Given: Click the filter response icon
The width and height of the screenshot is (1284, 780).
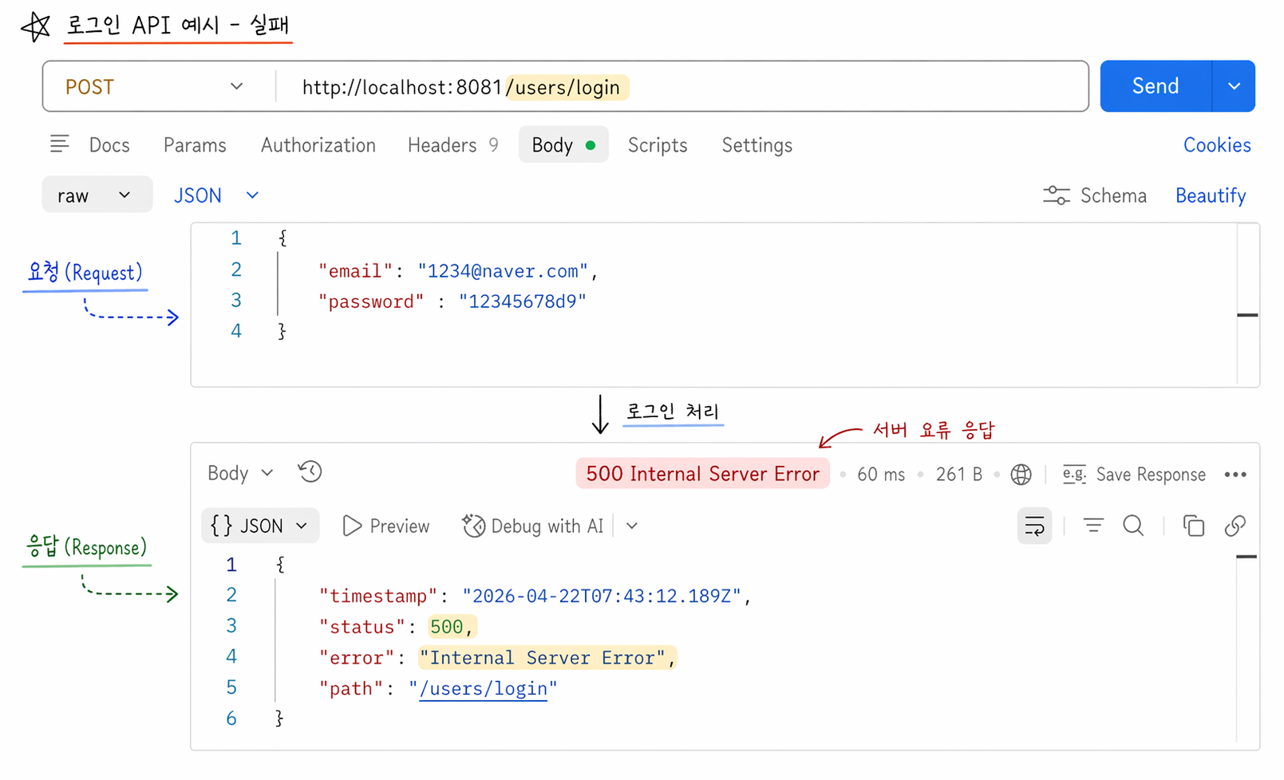Looking at the screenshot, I should [1093, 526].
